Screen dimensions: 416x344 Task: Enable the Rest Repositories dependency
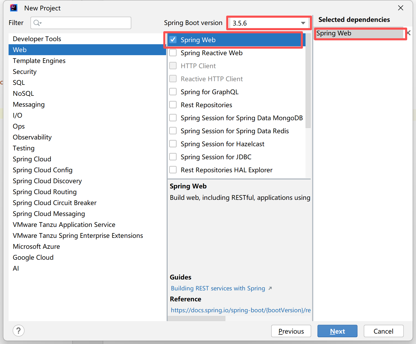point(173,105)
